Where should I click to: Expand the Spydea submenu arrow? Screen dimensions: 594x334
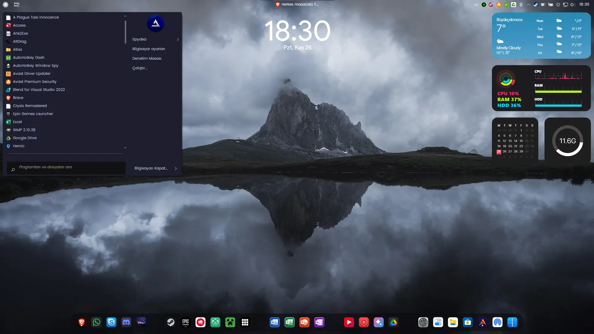[178, 40]
